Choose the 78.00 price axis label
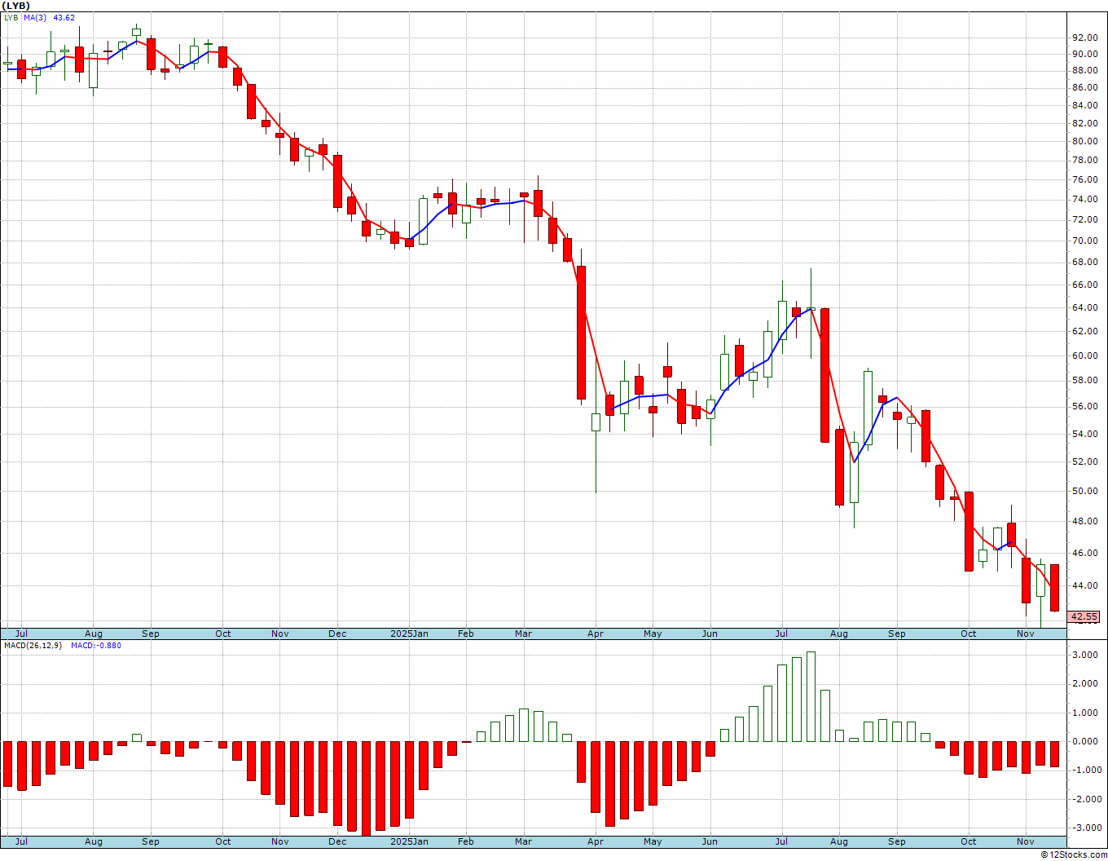The width and height of the screenshot is (1108, 861). 1084,161
